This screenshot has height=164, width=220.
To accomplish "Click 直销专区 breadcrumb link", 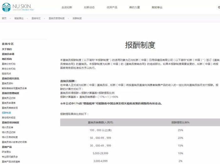I will (x=36, y=18).
